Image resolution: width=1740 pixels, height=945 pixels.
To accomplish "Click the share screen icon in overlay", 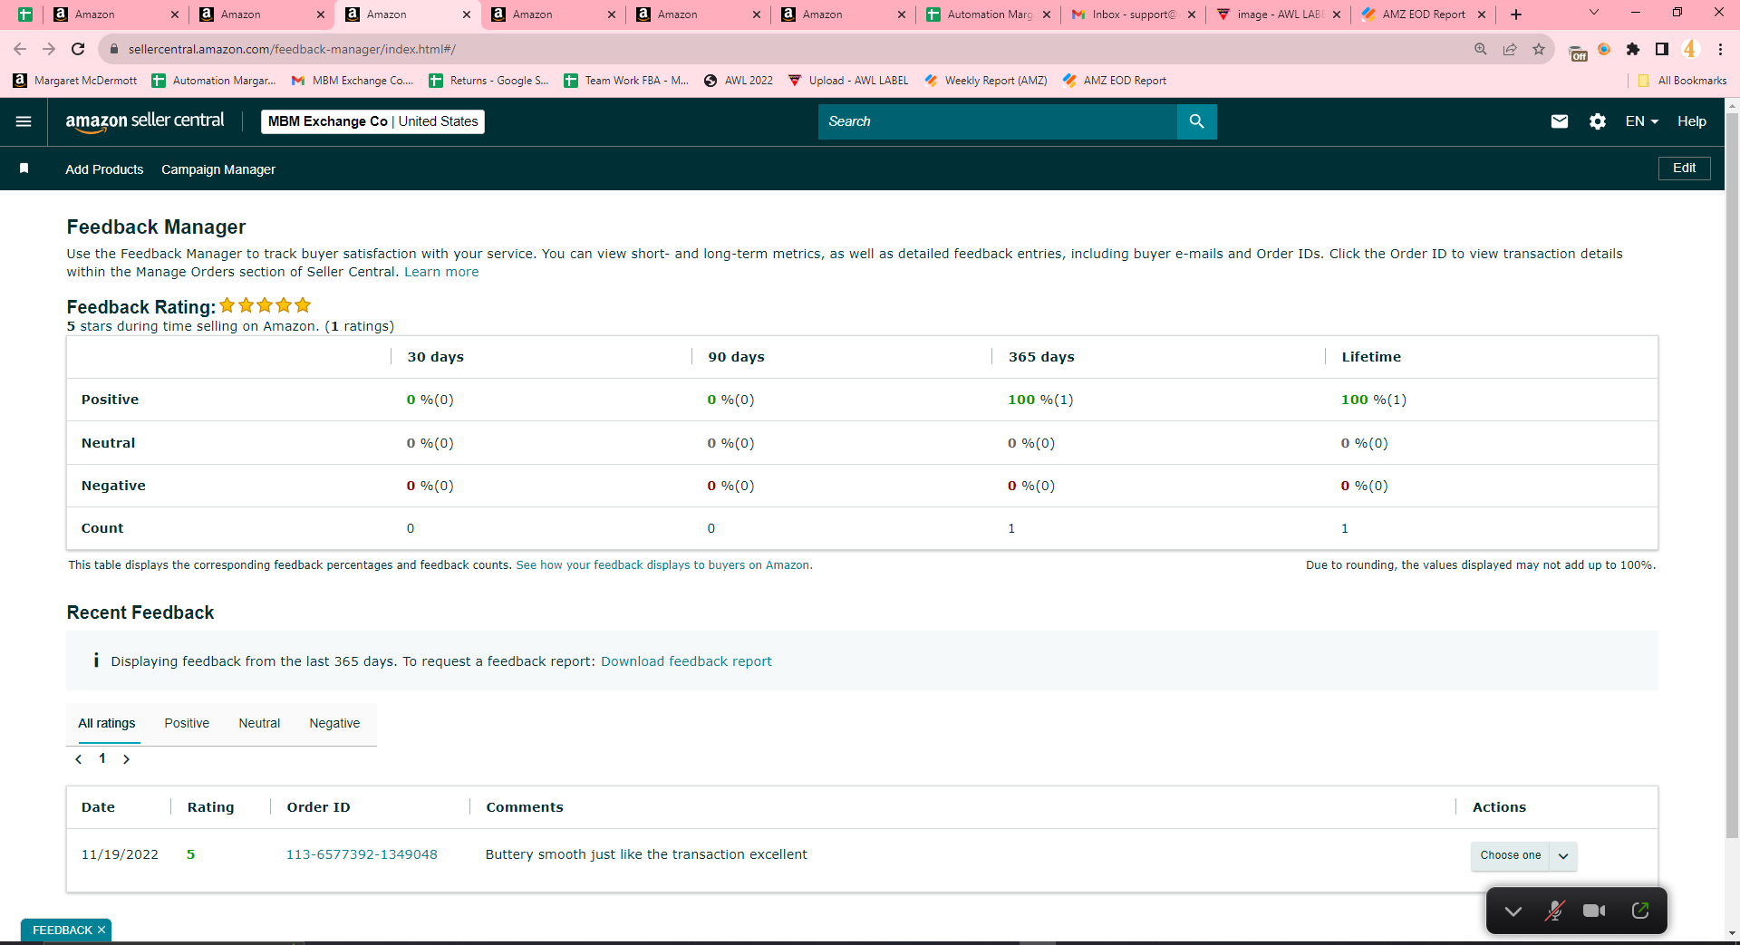I will point(1640,911).
